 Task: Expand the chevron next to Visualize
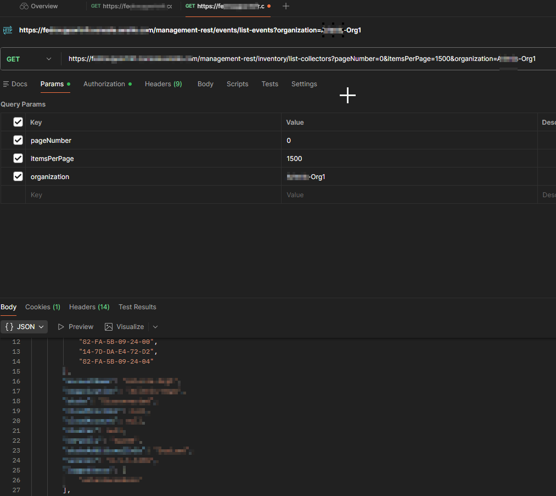[155, 327]
